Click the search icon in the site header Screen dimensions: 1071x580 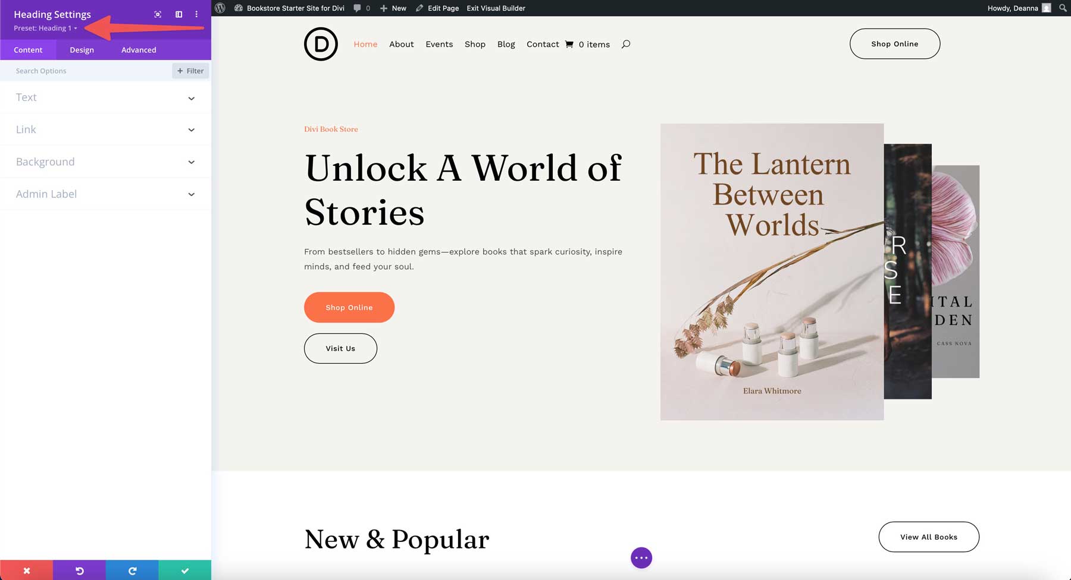tap(625, 43)
